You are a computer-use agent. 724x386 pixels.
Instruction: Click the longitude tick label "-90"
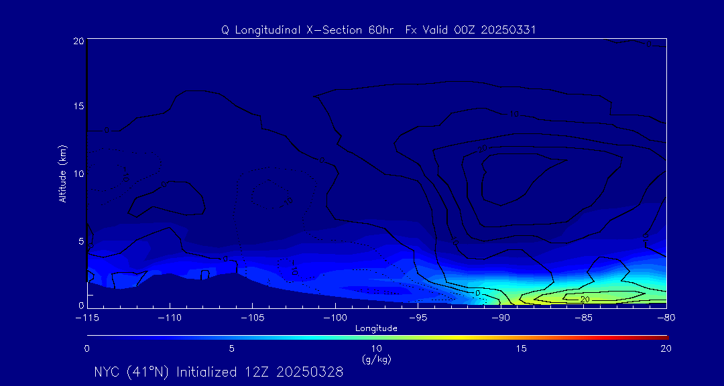point(501,318)
